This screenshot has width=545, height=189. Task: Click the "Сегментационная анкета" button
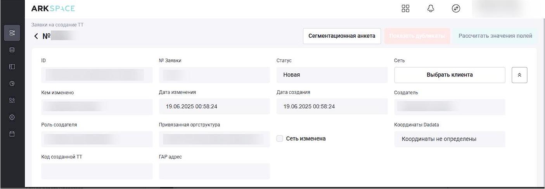click(x=342, y=36)
